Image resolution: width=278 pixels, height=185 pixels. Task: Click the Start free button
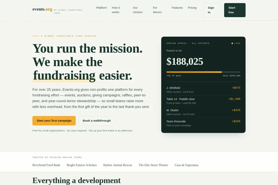235,10
